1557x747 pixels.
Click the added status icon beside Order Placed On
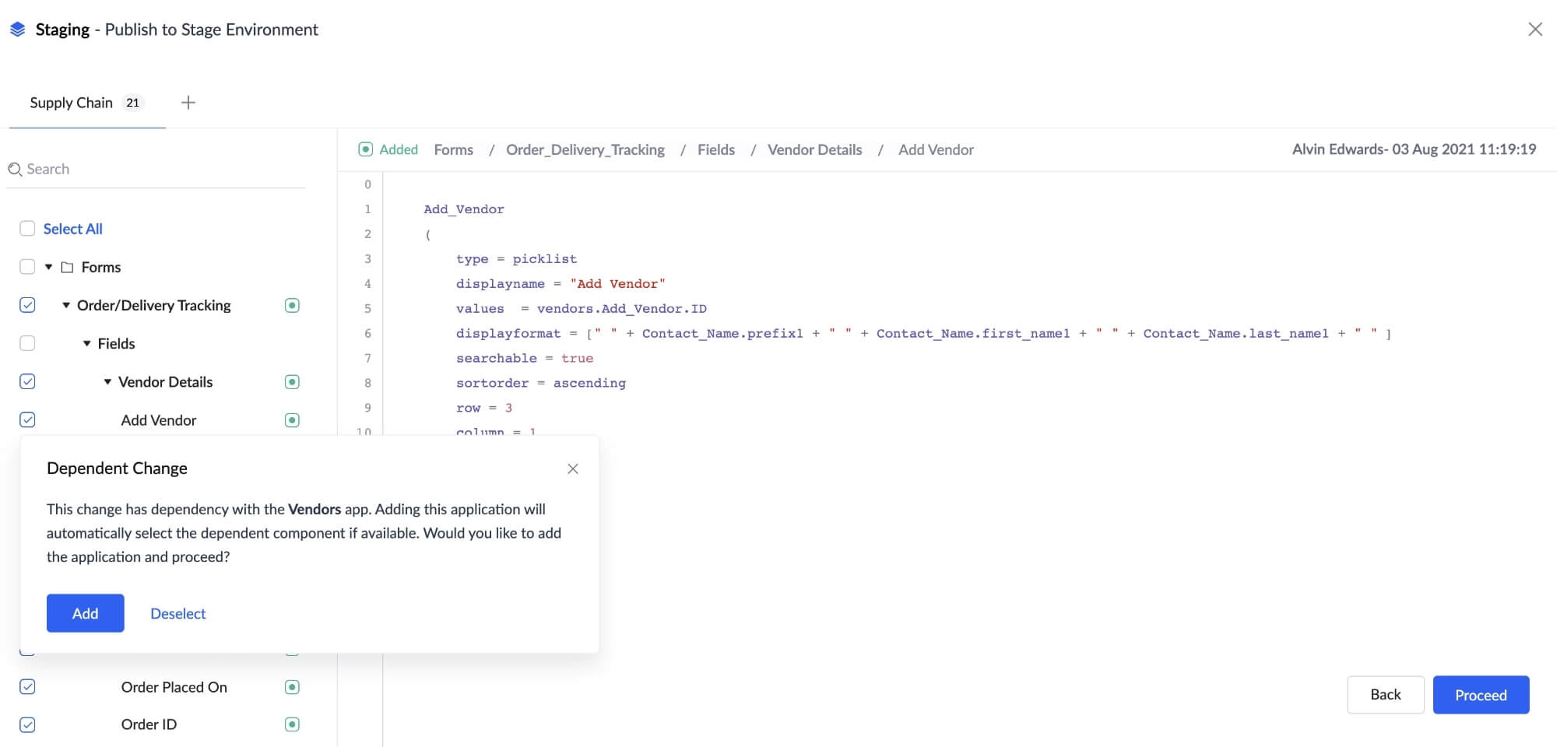pyautogui.click(x=292, y=687)
